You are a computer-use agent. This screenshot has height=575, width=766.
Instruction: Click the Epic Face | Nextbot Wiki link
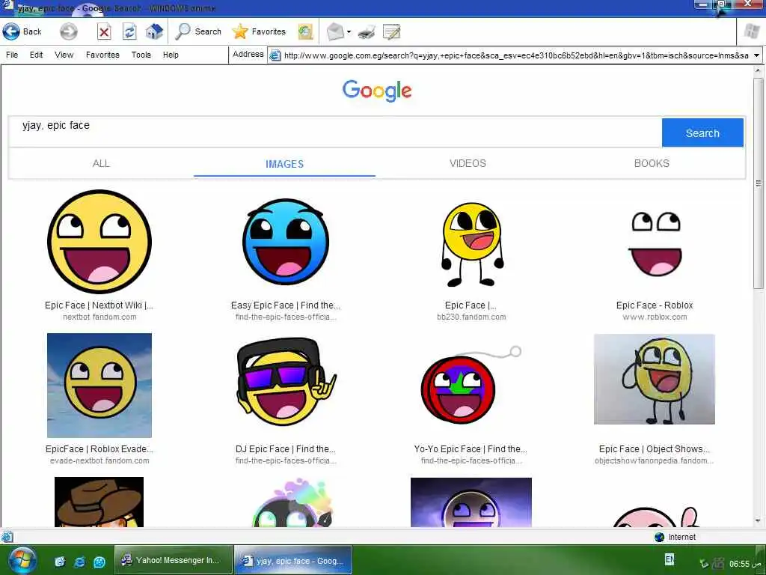pos(99,305)
